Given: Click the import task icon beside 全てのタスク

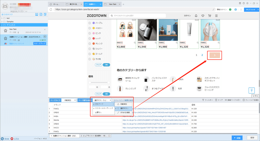Looking at the screenshot, I should [37, 14].
